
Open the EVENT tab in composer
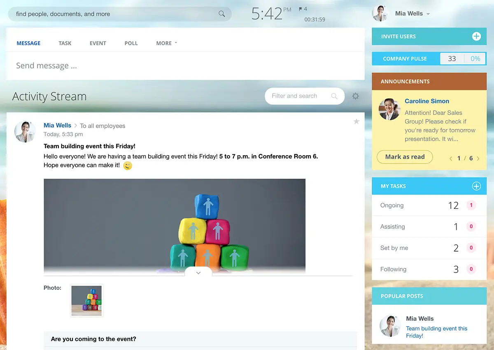click(98, 43)
